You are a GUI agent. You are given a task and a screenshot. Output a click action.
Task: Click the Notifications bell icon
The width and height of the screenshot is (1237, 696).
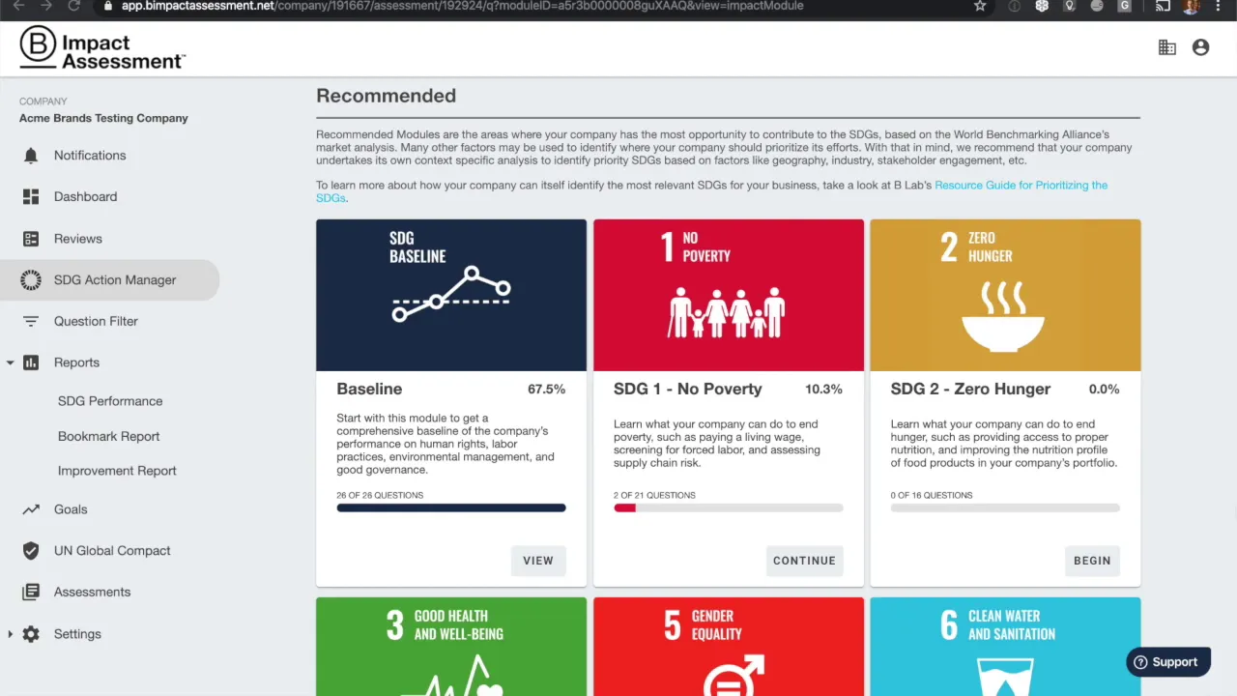[31, 156]
